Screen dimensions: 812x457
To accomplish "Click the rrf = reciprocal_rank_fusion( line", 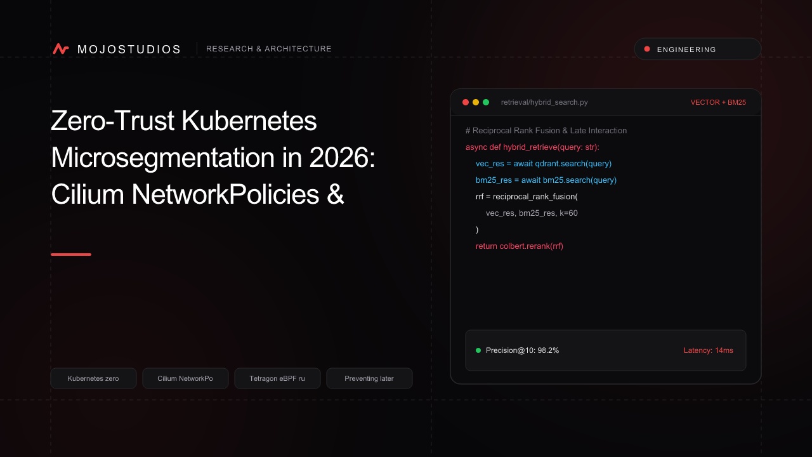I will click(527, 197).
